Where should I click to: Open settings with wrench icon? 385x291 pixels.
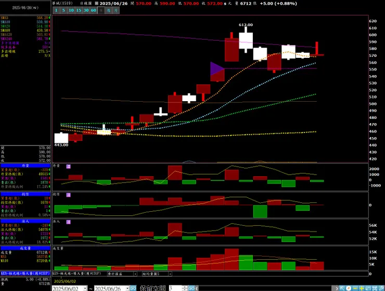click(381, 288)
